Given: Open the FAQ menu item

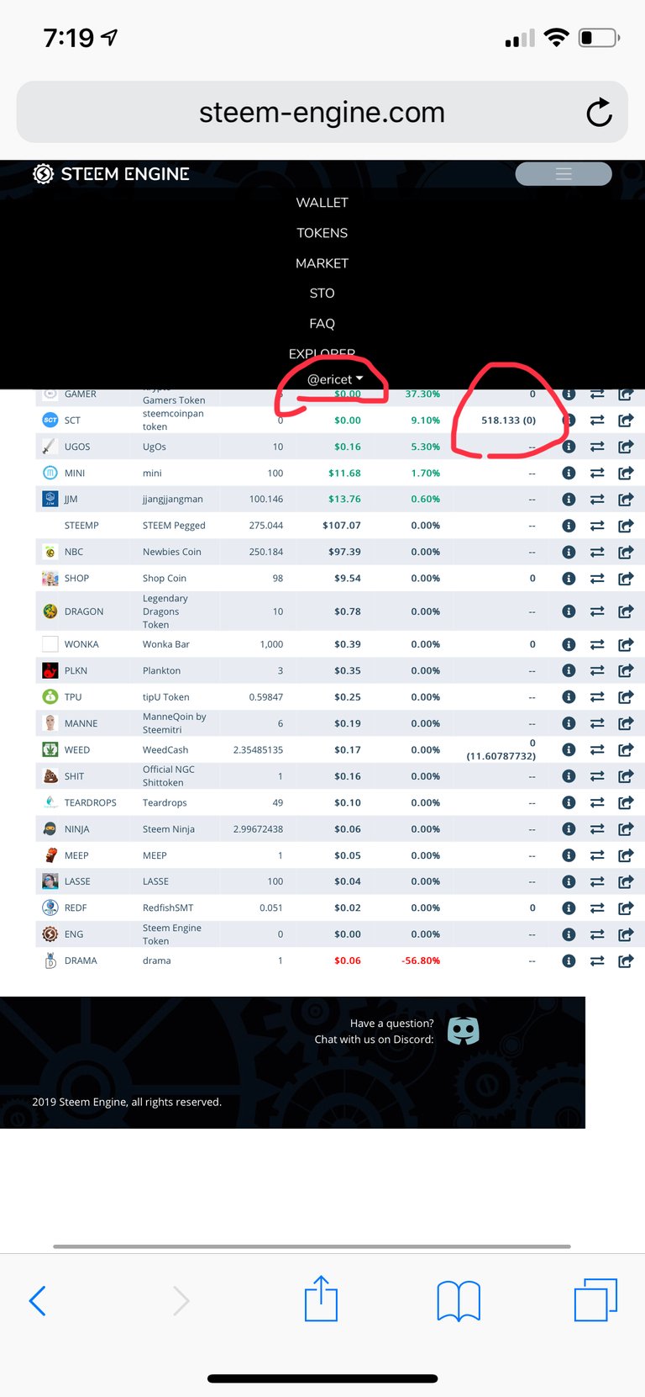Looking at the screenshot, I should click(x=322, y=324).
